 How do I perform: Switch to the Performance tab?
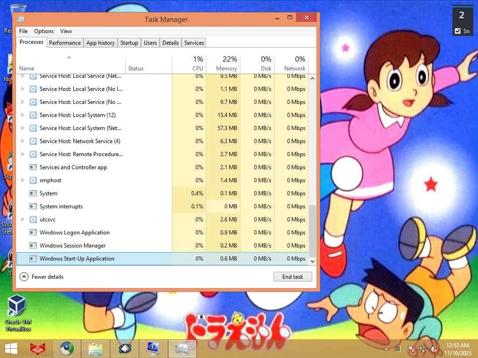[65, 43]
